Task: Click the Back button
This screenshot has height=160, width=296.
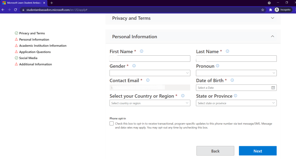Action: [215, 151]
